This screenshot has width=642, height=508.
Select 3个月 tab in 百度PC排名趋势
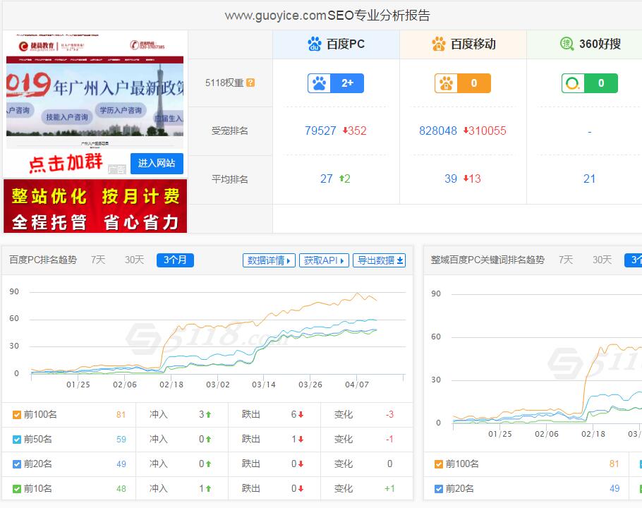[x=175, y=260]
